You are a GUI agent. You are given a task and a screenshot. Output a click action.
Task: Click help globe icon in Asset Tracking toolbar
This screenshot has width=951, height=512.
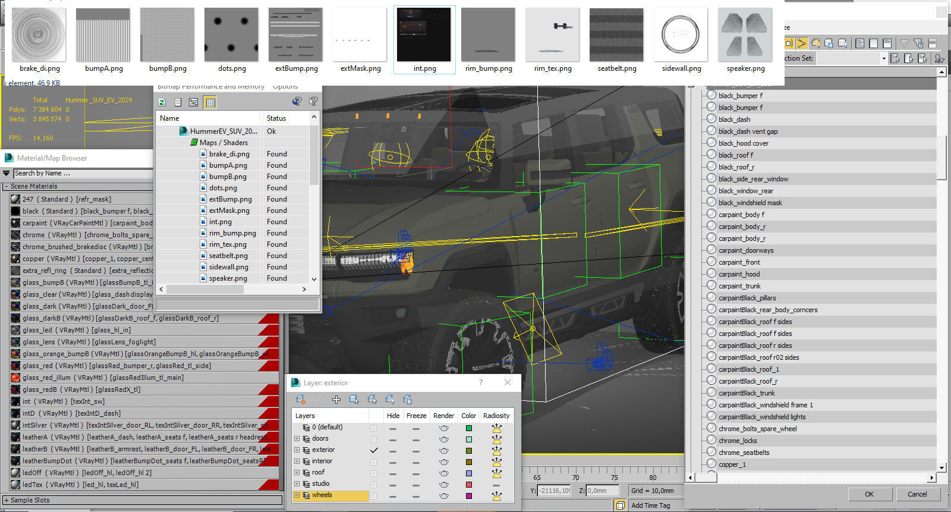click(x=297, y=102)
